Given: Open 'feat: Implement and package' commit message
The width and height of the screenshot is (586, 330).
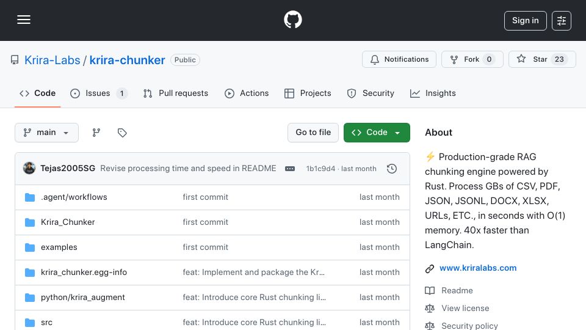Looking at the screenshot, I should coord(254,273).
